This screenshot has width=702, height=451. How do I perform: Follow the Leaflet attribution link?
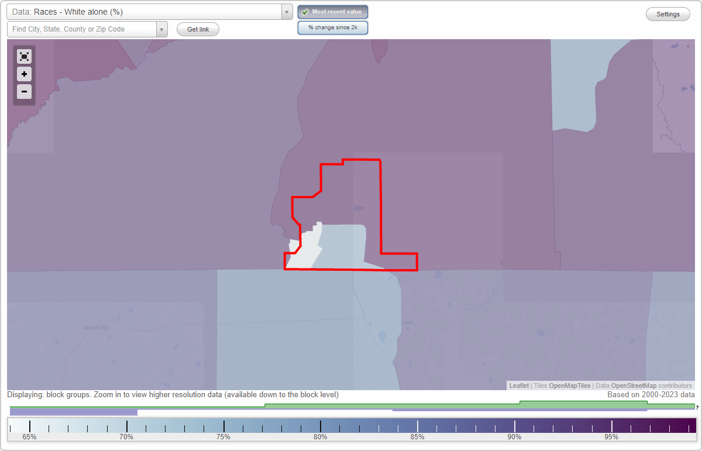pos(518,385)
